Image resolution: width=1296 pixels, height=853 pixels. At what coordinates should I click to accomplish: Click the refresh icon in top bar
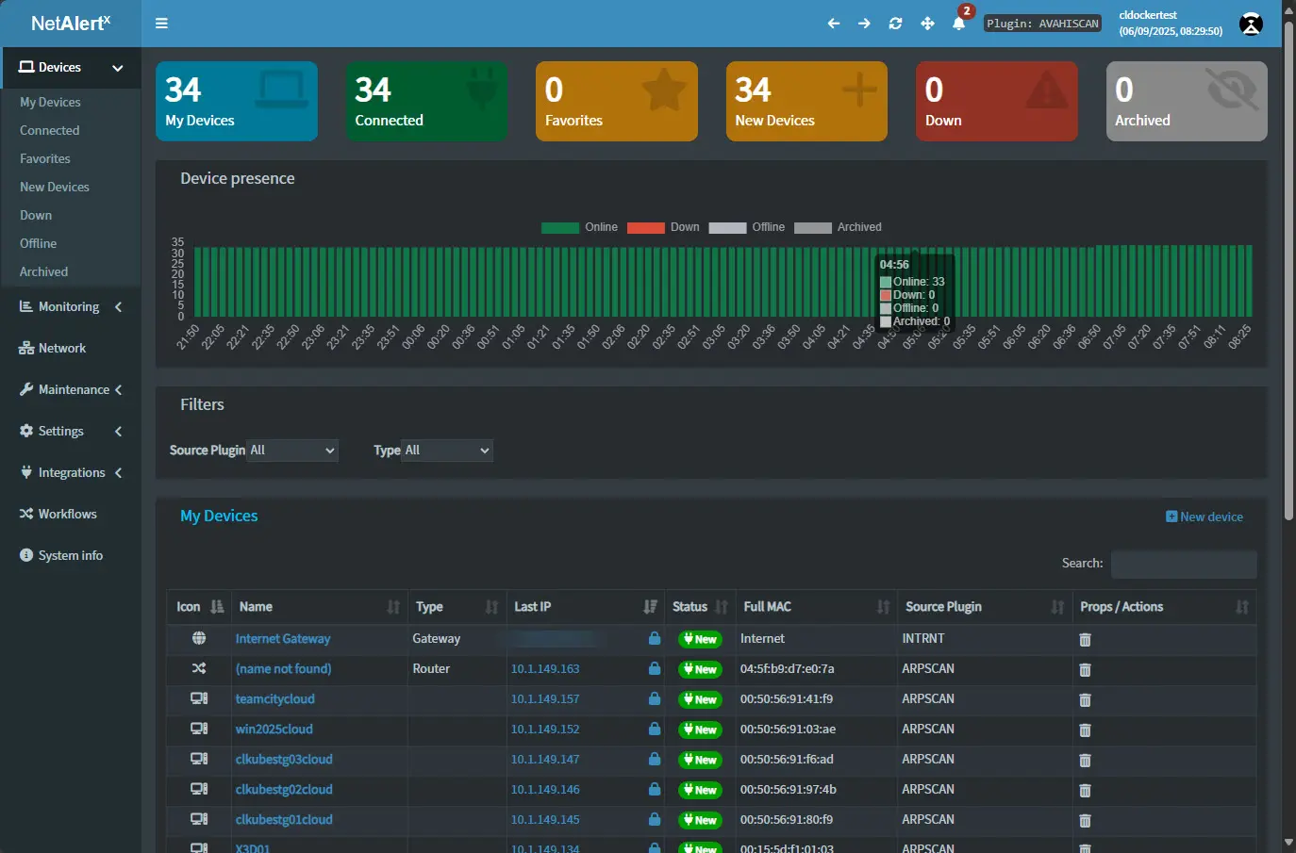click(895, 24)
